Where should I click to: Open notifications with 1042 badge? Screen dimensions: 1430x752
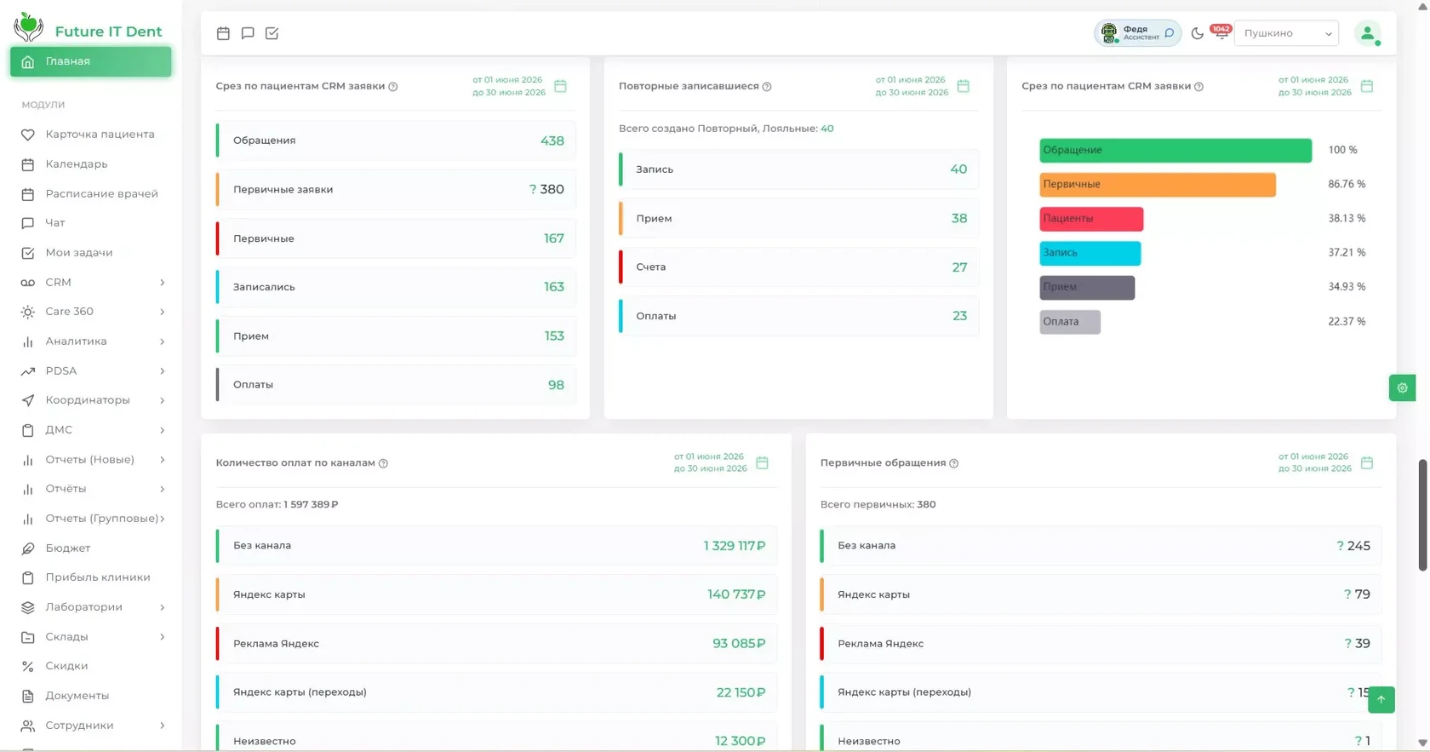tap(1221, 32)
